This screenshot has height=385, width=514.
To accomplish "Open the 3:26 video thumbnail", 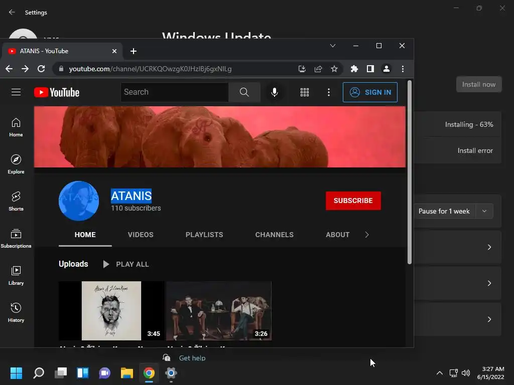I will point(219,311).
